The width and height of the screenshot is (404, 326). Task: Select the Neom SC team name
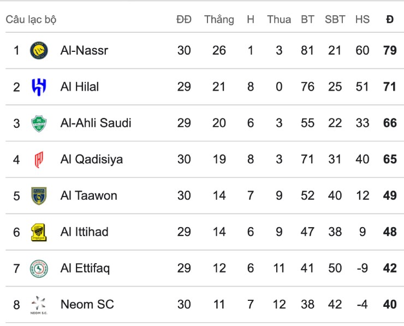87,304
